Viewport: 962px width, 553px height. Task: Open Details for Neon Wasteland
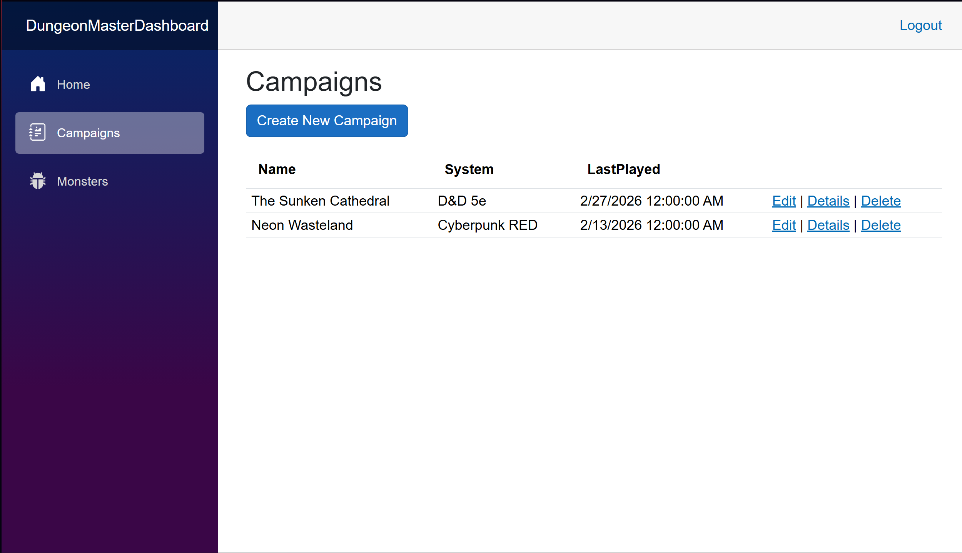point(828,225)
